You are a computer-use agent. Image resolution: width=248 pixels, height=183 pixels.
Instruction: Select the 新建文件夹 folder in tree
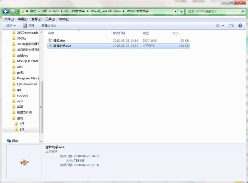coord(22,113)
